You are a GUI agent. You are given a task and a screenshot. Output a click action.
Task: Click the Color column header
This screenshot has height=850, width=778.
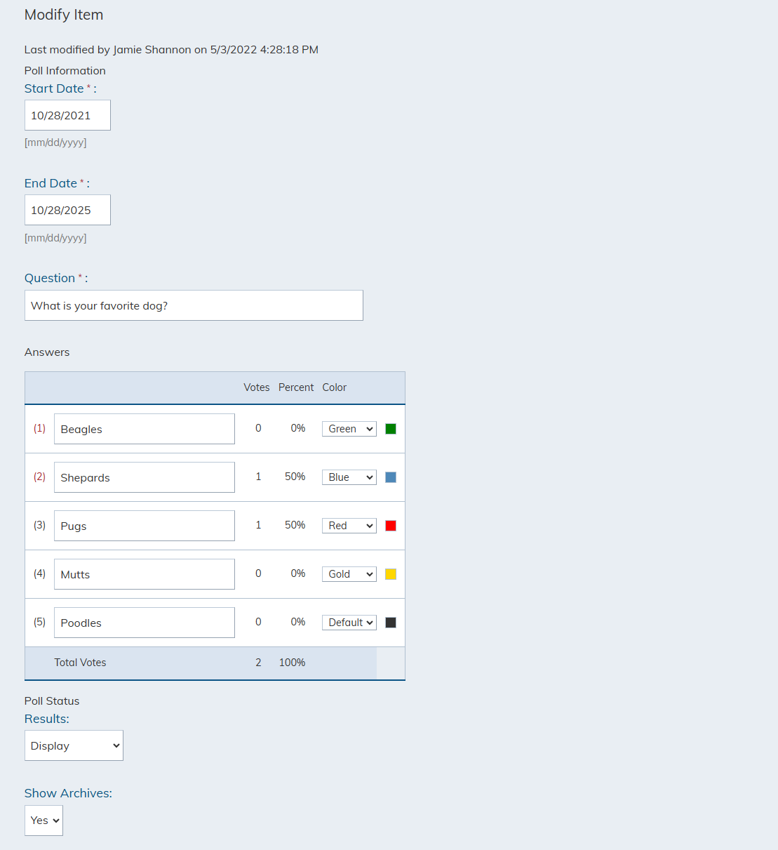335,387
